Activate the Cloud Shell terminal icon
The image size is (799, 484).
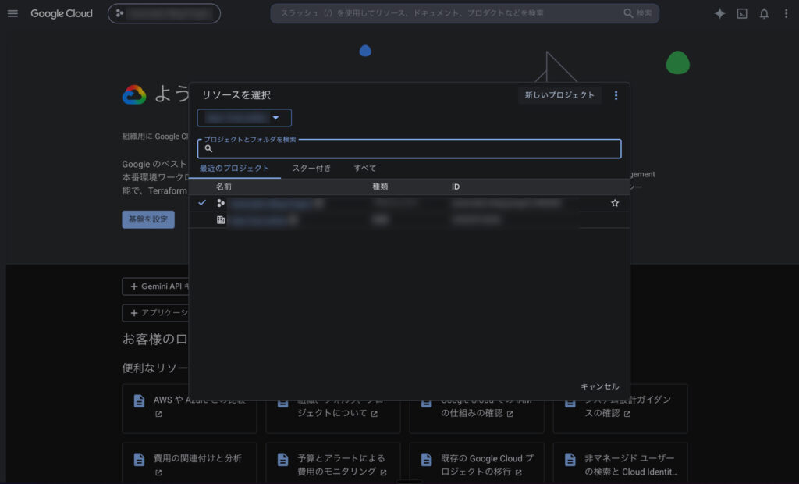(742, 14)
